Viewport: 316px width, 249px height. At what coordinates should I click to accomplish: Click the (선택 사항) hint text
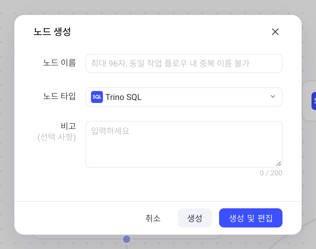coord(57,137)
